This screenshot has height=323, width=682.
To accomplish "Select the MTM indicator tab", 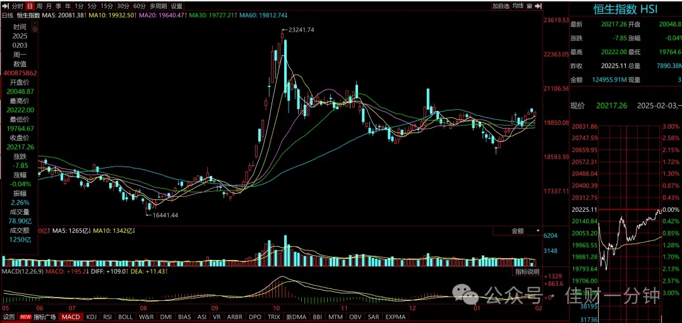I will 335,317.
